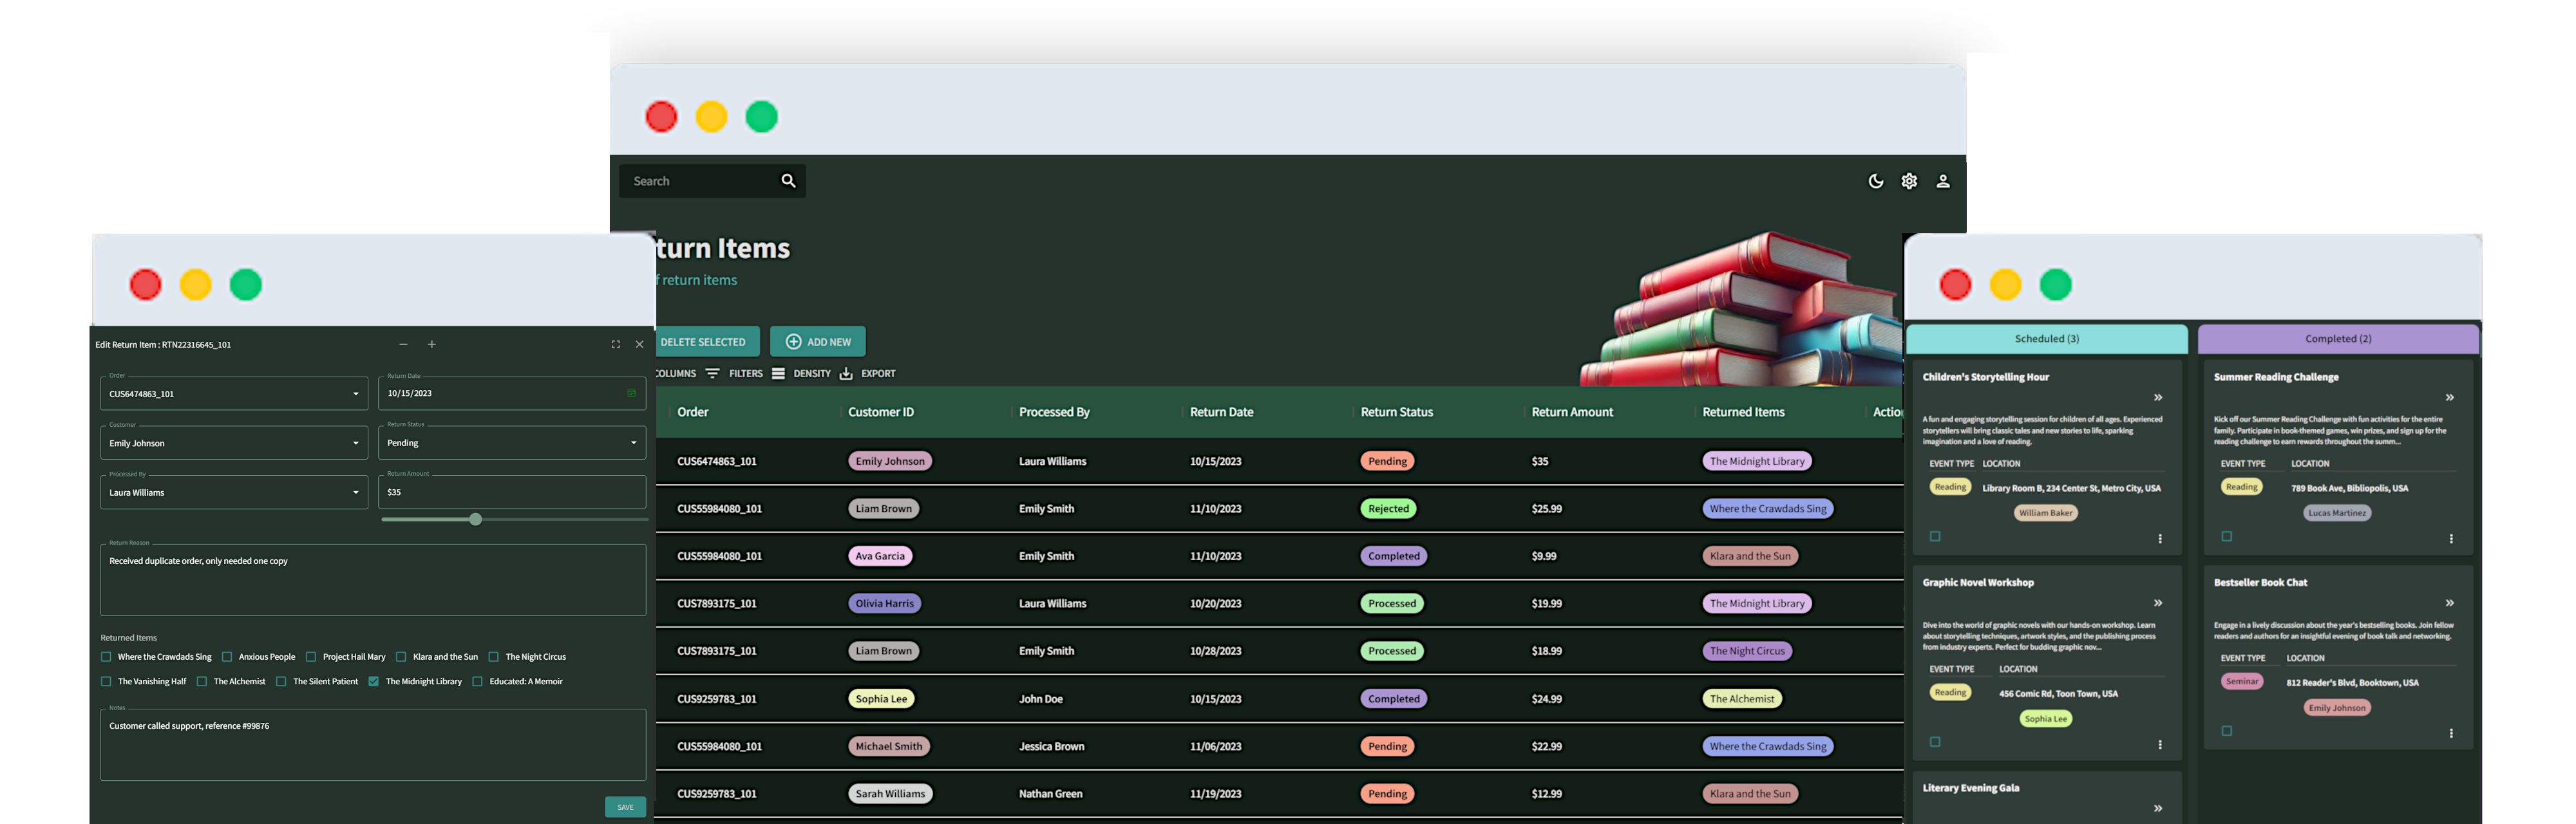Expand Summer Reading Challenge with double-chevron icon

point(2449,398)
